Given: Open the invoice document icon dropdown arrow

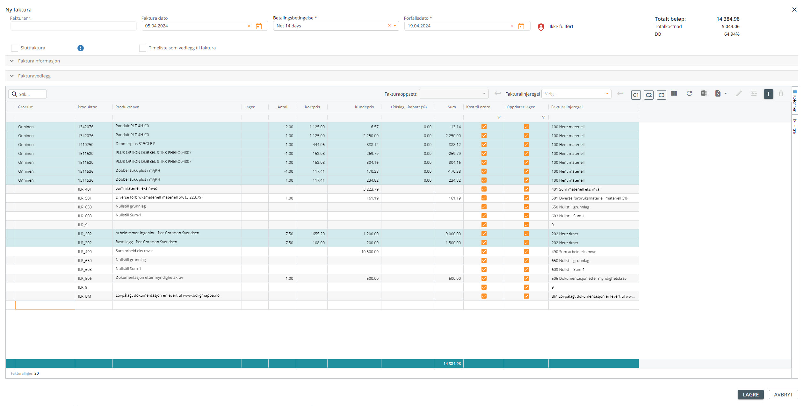Looking at the screenshot, I should [726, 94].
